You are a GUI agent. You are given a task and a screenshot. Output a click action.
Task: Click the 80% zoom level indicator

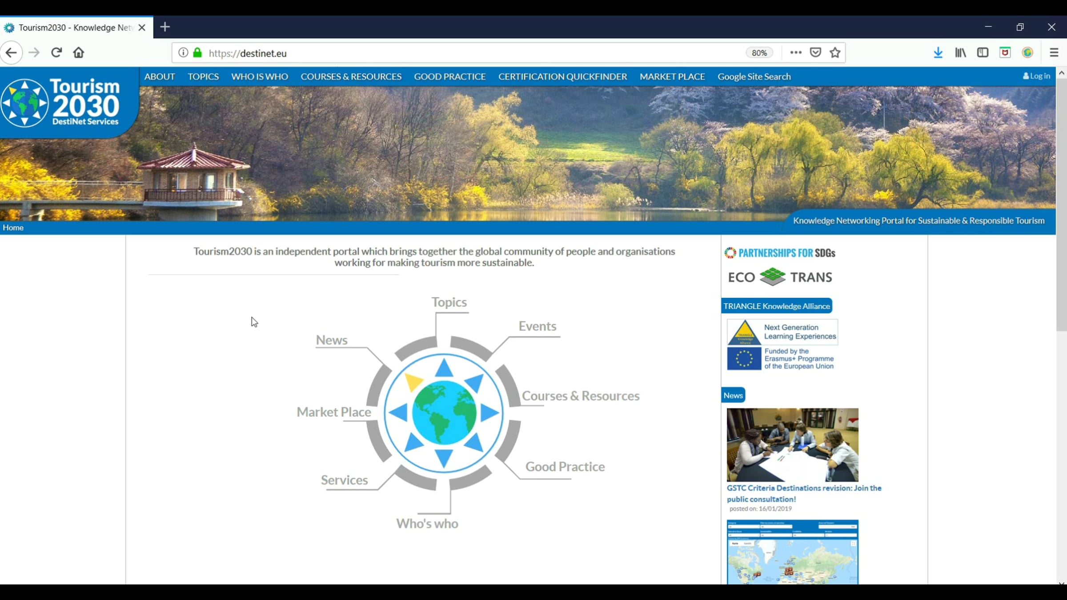point(759,53)
